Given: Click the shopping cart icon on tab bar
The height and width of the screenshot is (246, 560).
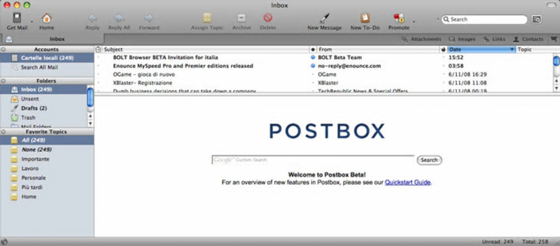Looking at the screenshot, I should pyautogui.click(x=553, y=39).
